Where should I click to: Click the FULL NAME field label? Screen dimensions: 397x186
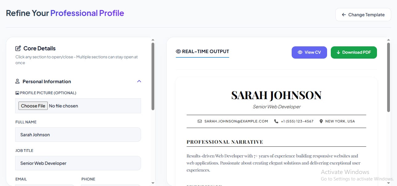click(26, 122)
